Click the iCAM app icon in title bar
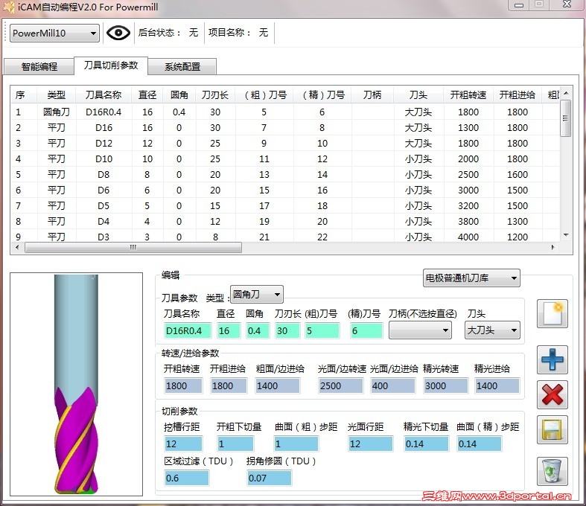The width and height of the screenshot is (586, 506). coord(8,7)
